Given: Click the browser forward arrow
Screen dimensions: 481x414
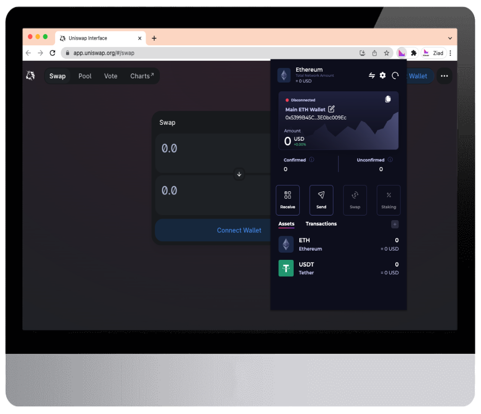Looking at the screenshot, I should (40, 53).
